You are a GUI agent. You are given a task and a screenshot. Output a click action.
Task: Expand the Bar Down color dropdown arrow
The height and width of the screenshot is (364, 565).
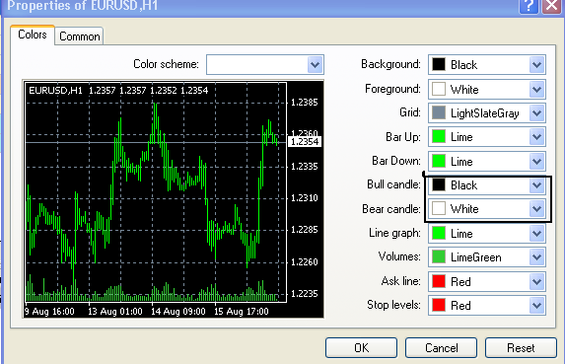536,161
